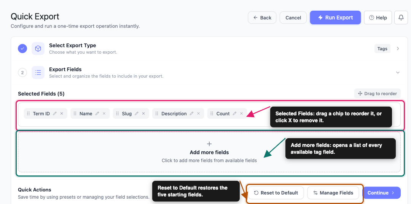This screenshot has width=411, height=204.
Task: Click the Export Fields list icon
Action: (38, 73)
